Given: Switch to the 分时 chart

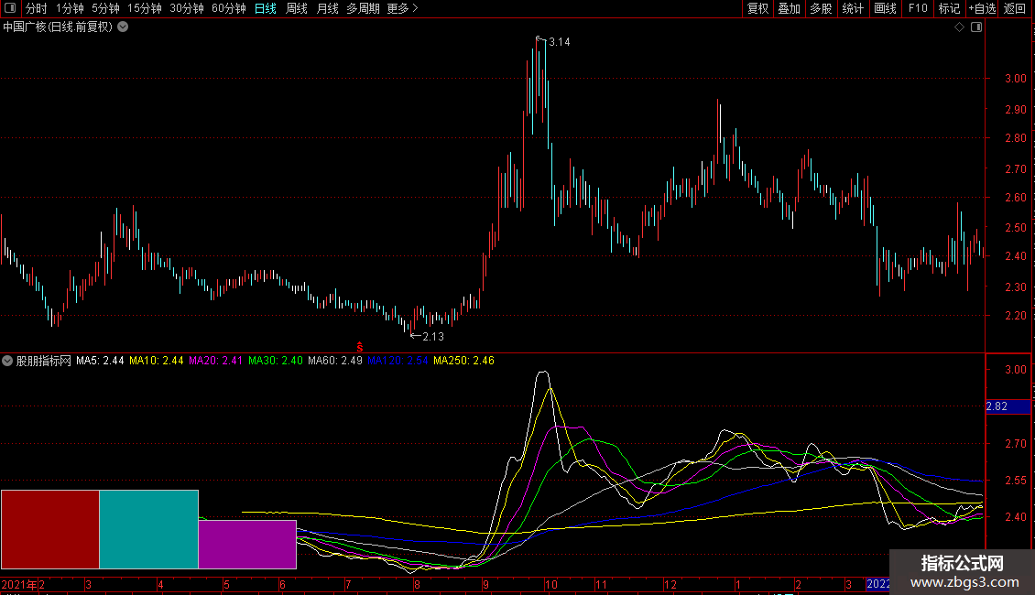Looking at the screenshot, I should pos(37,8).
